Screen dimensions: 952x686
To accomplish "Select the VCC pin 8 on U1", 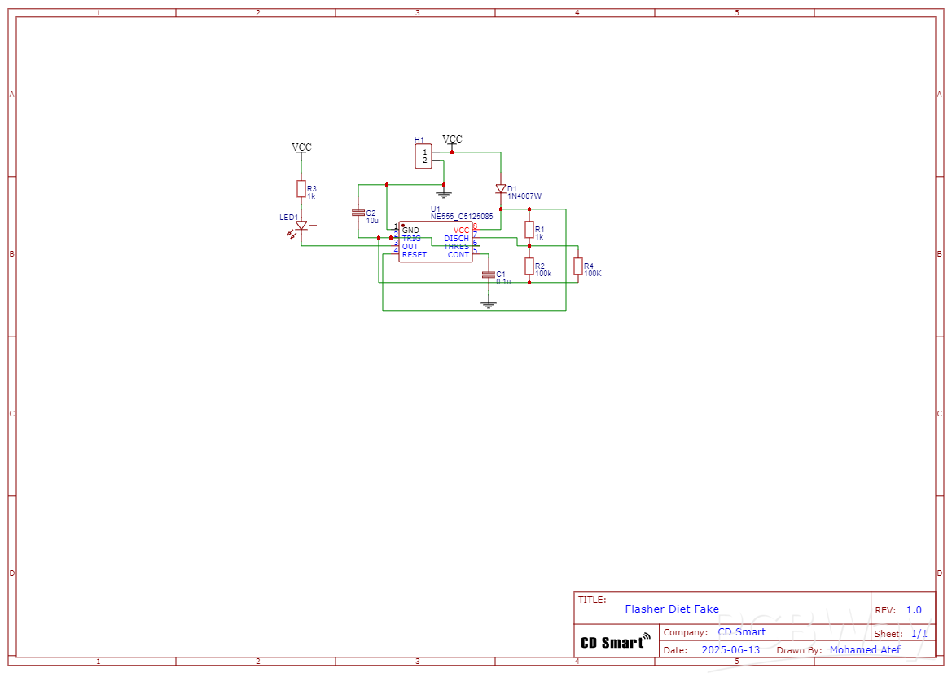I will pyautogui.click(x=461, y=231).
